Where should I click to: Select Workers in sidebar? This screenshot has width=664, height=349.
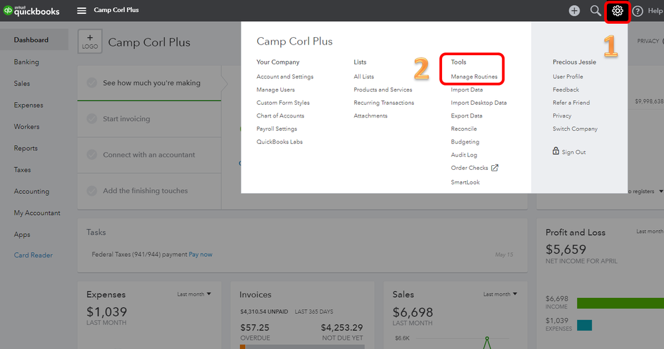coord(27,126)
